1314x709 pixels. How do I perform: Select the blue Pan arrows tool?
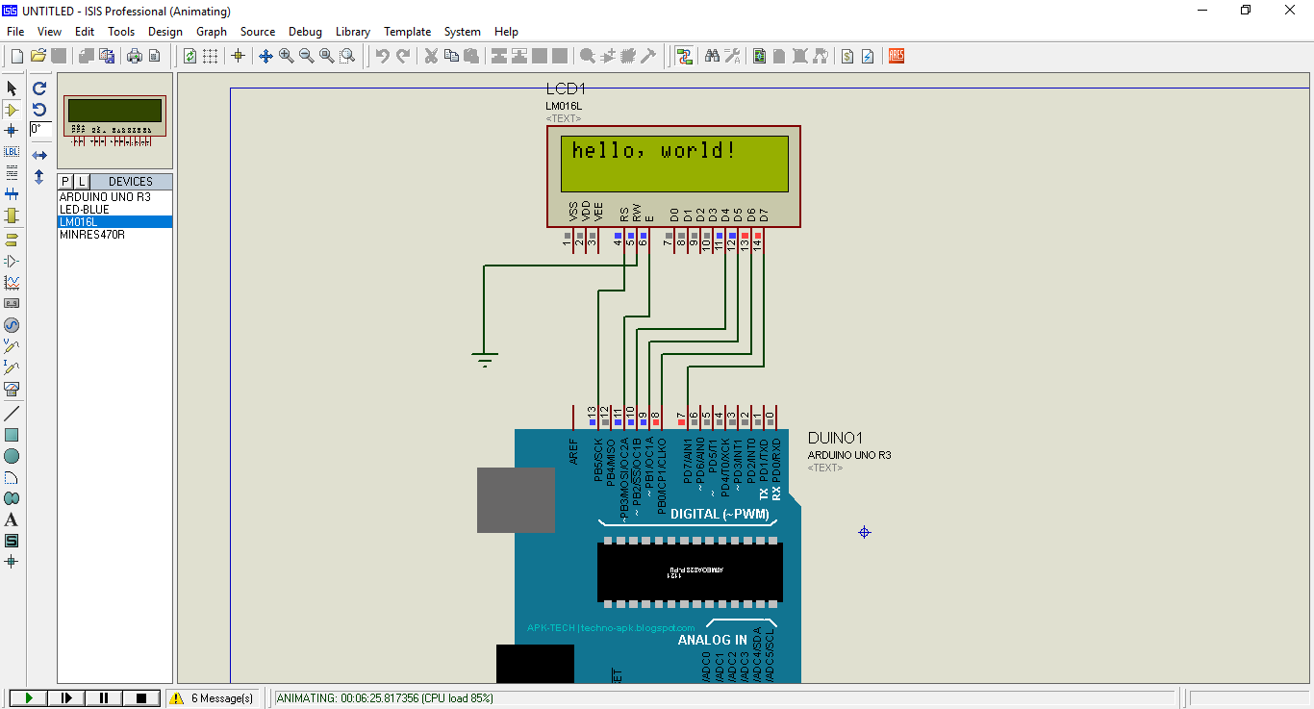(266, 56)
